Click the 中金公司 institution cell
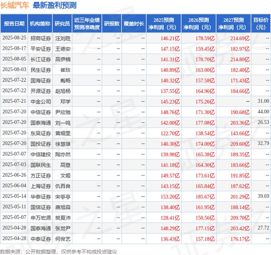This screenshot has width=271, height=255. tap(41, 102)
